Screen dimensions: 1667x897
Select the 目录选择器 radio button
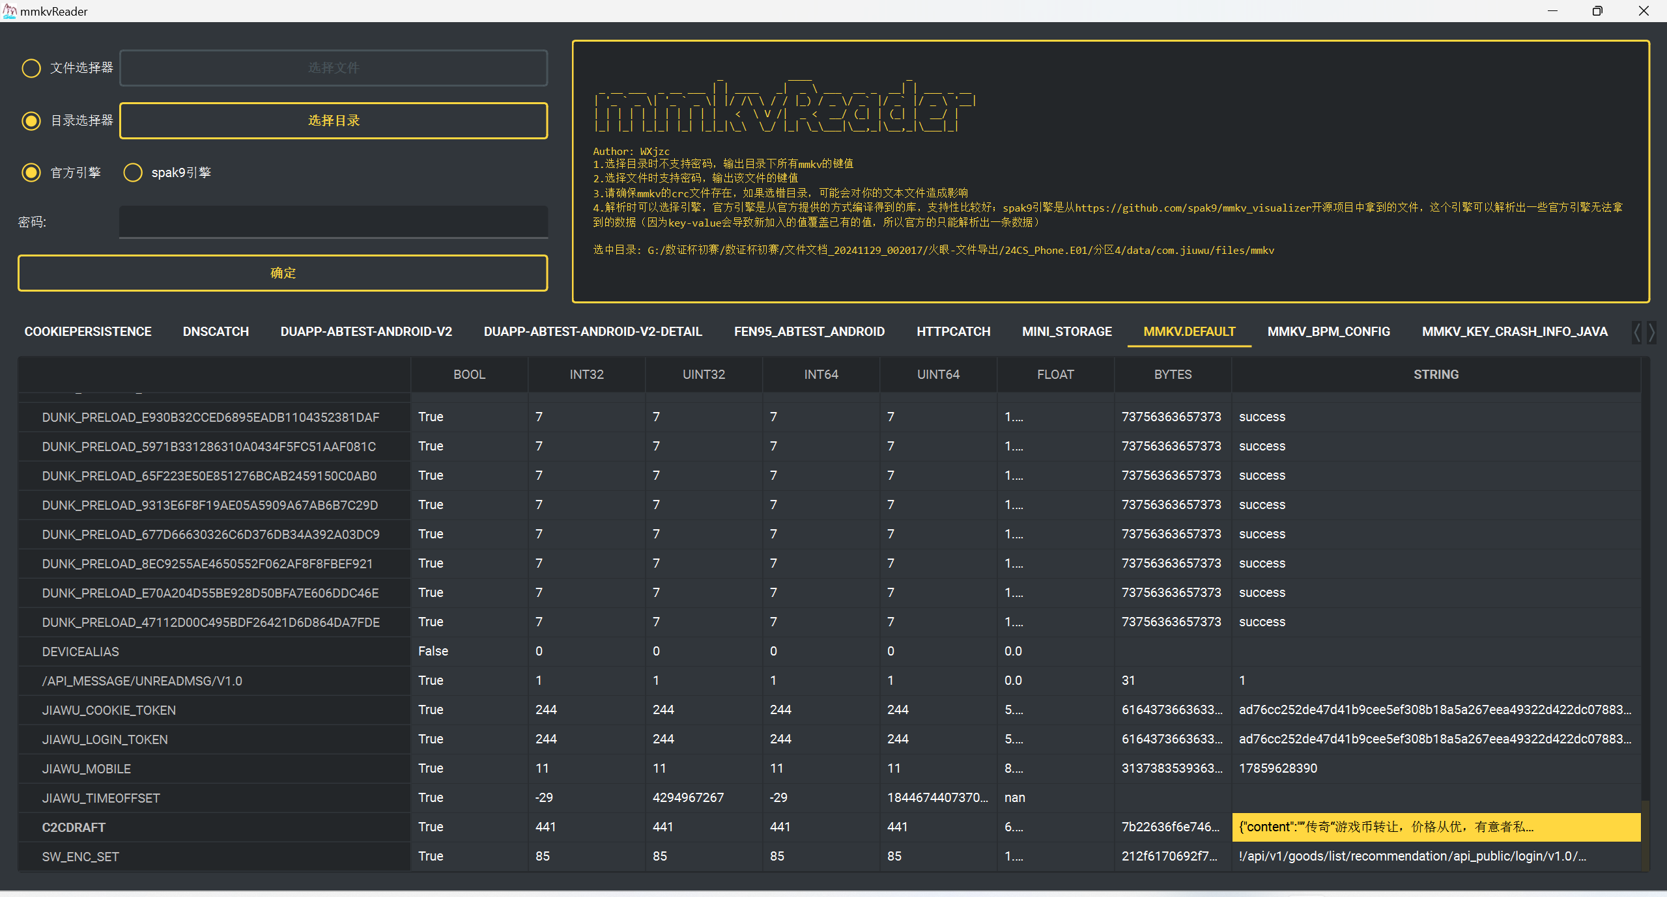(x=31, y=121)
